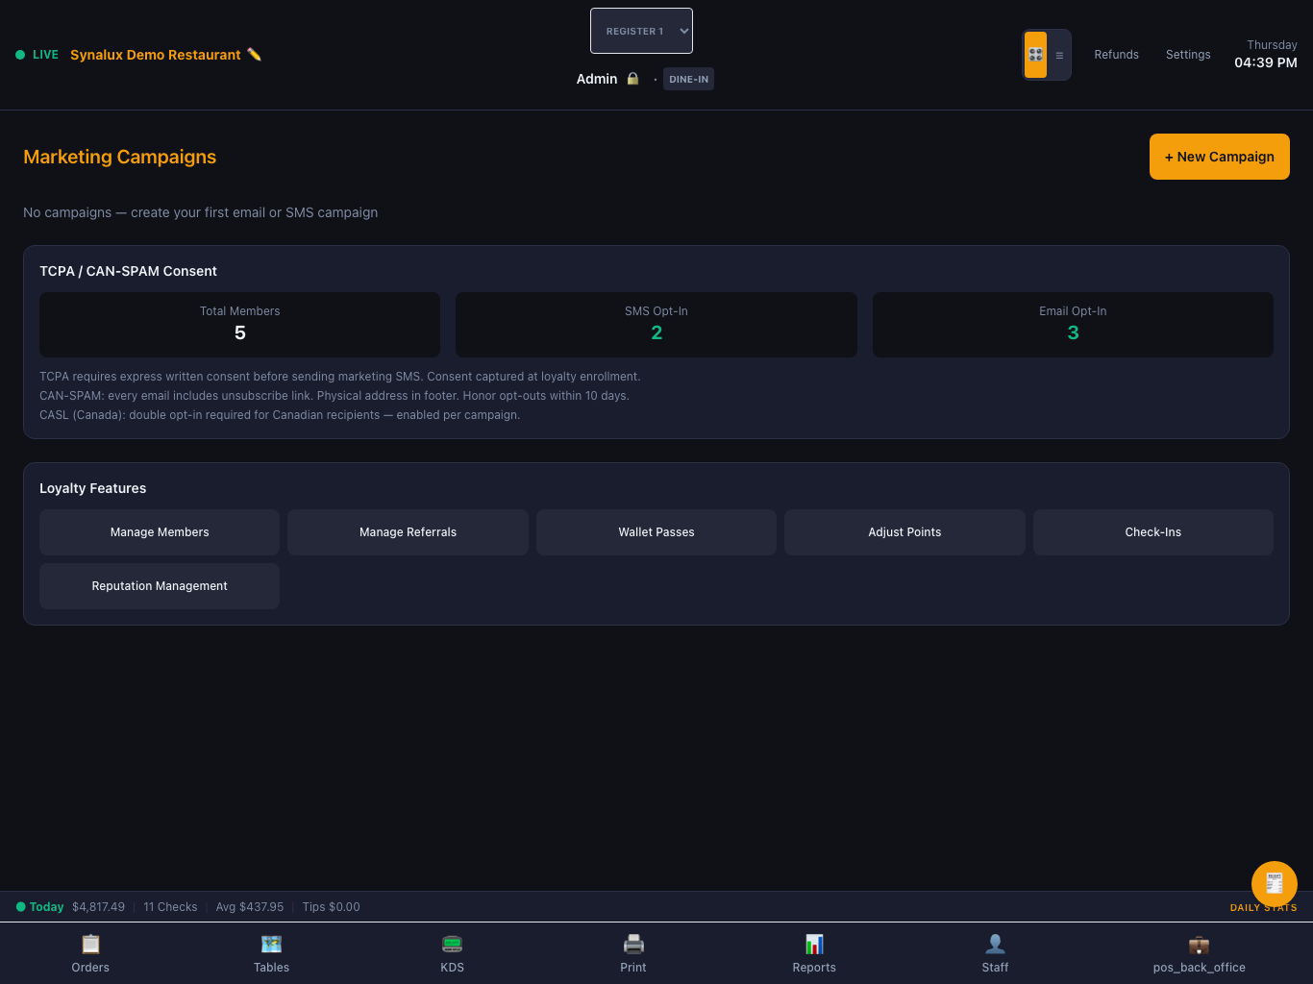Switch to list view toggle
The height and width of the screenshot is (984, 1313).
[x=1059, y=55]
